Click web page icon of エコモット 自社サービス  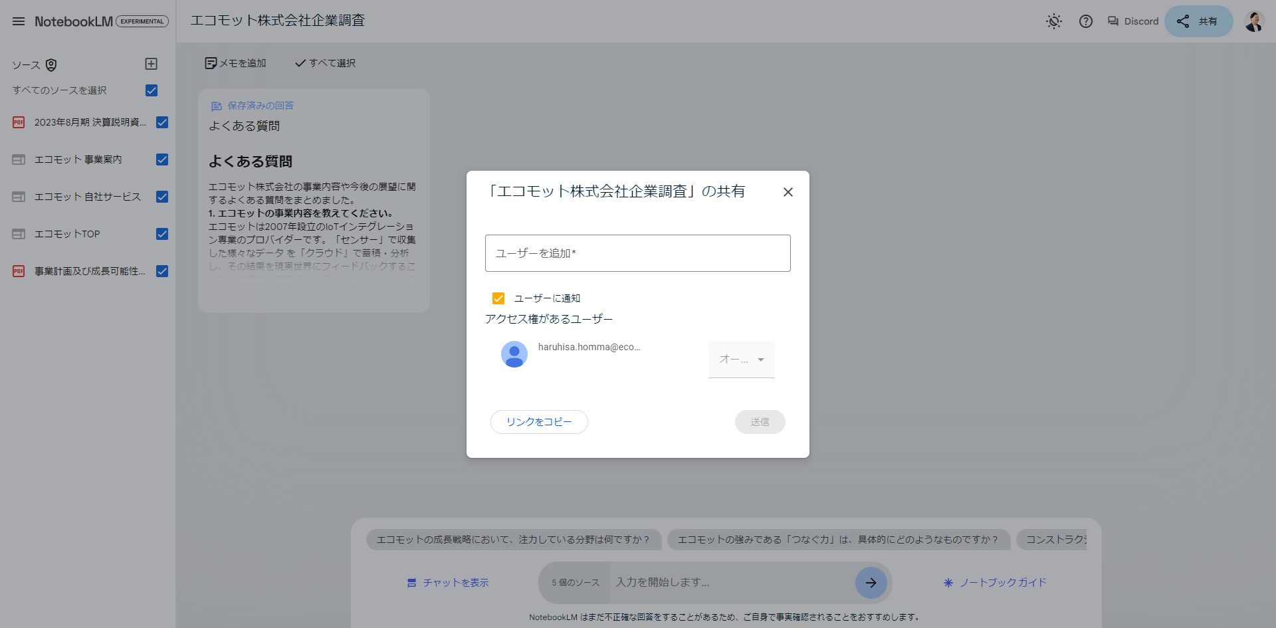click(19, 197)
